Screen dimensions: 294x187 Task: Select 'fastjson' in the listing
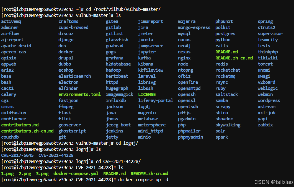[x=68, y=101]
